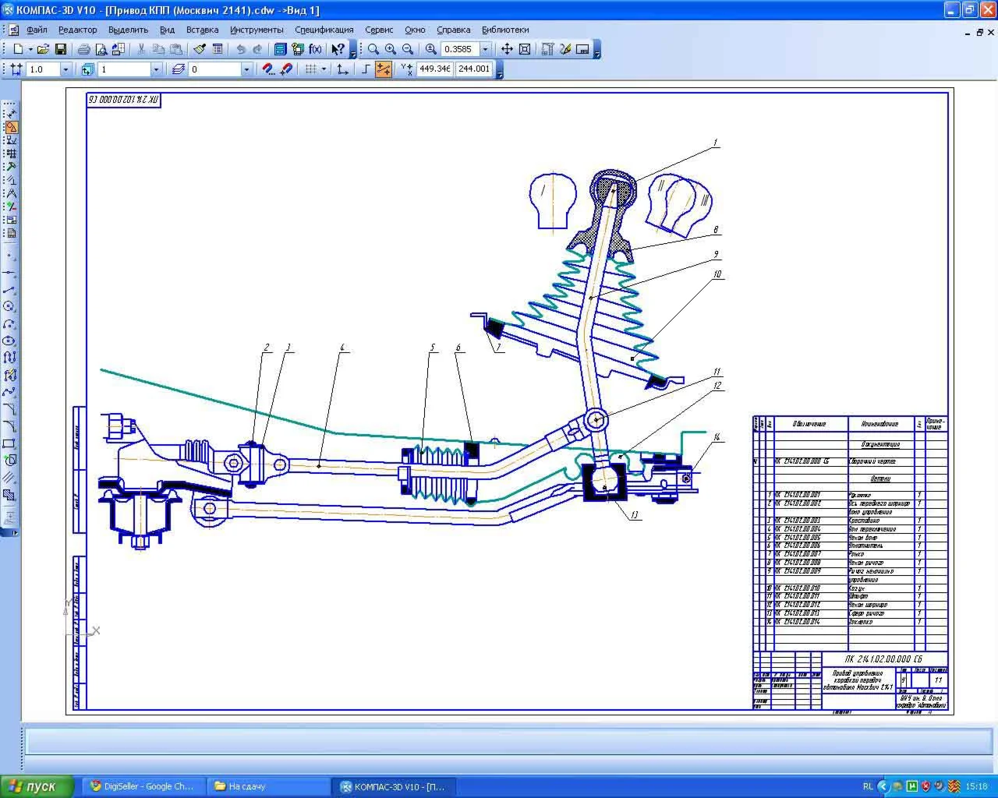Viewport: 998px width, 798px height.
Task: Open the Спецификация menu
Action: point(324,30)
